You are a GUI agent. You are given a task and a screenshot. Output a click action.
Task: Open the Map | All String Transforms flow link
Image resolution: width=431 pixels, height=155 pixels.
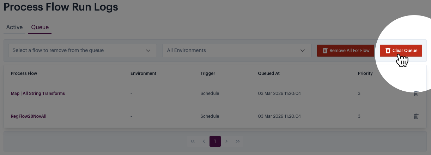click(38, 93)
